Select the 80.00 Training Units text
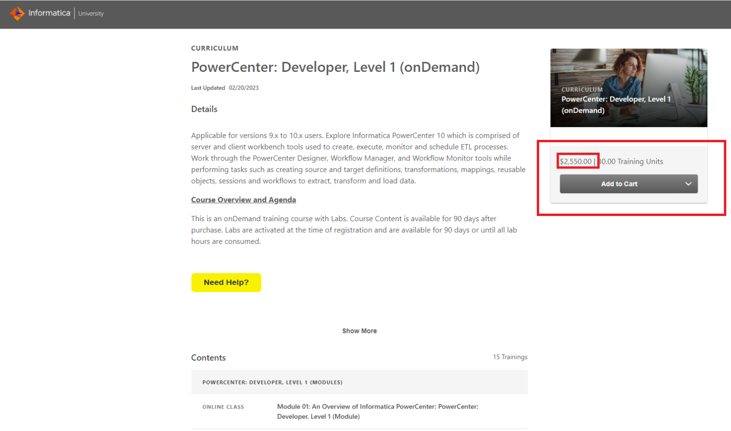Screen dimensions: 731x431 point(631,161)
